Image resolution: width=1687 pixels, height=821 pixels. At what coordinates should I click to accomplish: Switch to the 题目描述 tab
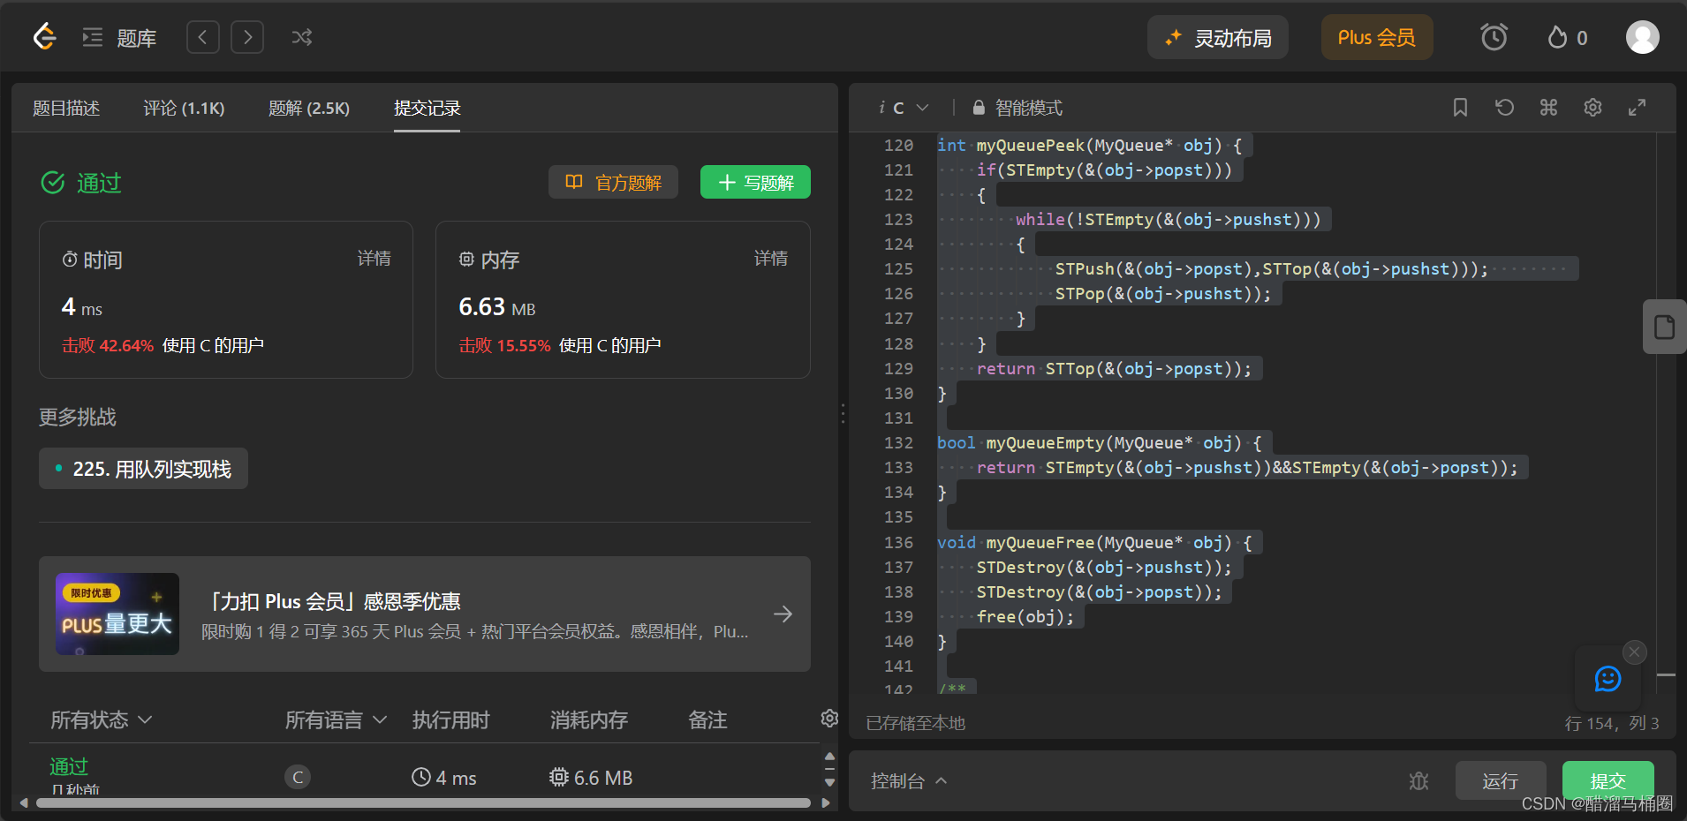(x=66, y=108)
